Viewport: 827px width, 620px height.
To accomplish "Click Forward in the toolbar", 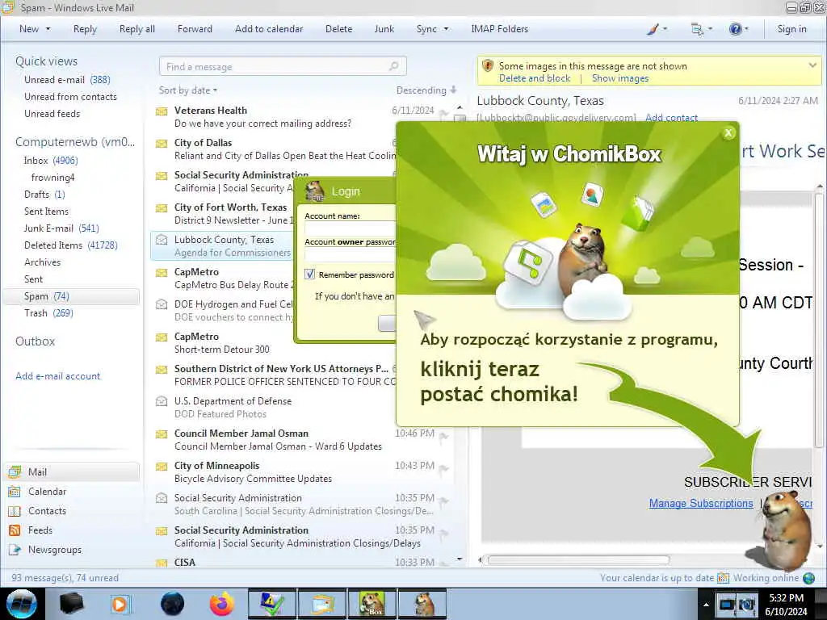I will [x=195, y=29].
